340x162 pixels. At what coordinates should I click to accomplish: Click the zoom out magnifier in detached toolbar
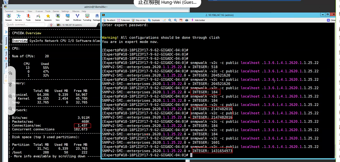tap(175, 20)
